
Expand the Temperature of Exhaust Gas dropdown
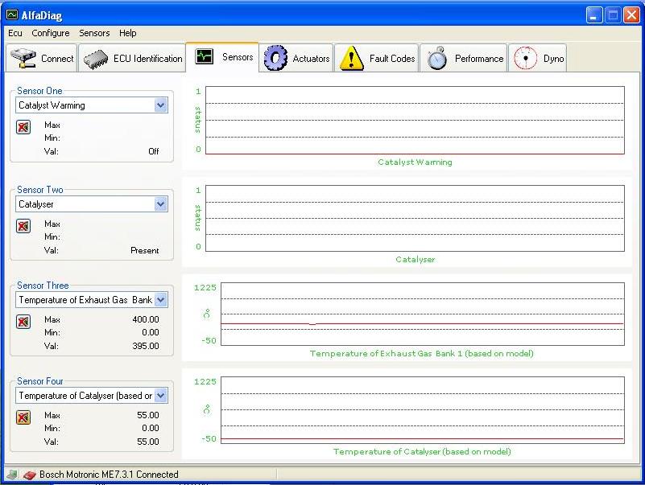tap(161, 300)
